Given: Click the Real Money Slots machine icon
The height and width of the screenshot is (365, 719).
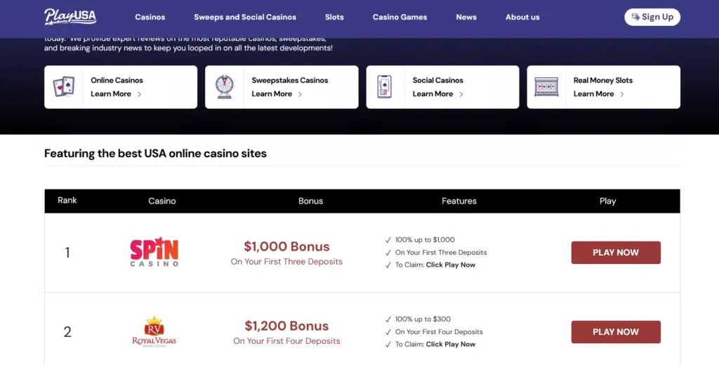Looking at the screenshot, I should coord(546,87).
